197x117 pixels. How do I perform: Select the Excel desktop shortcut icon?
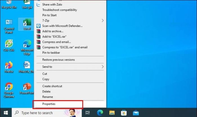click(27, 24)
